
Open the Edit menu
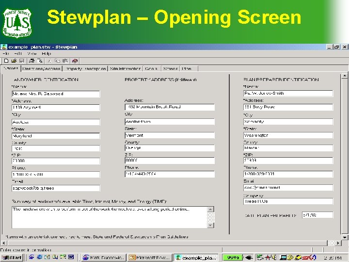18,53
